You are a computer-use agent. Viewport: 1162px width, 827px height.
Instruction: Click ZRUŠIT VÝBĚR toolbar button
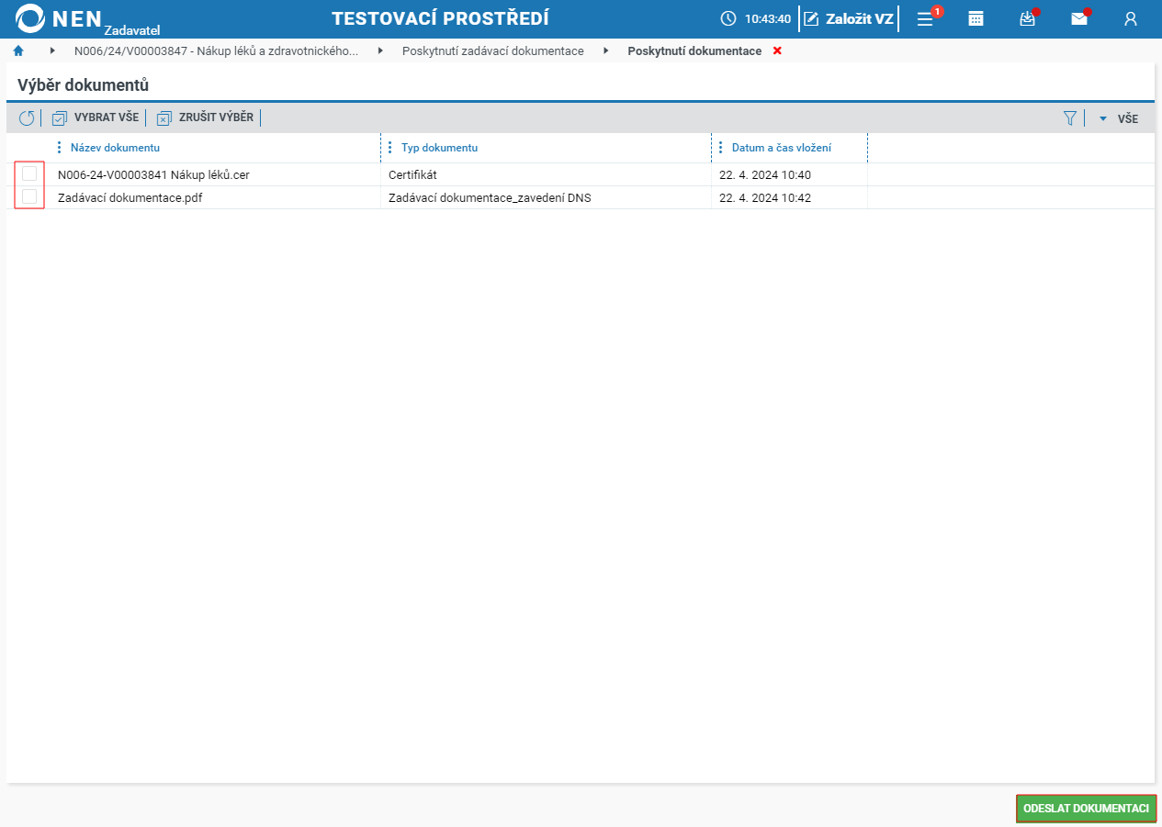[x=205, y=117]
